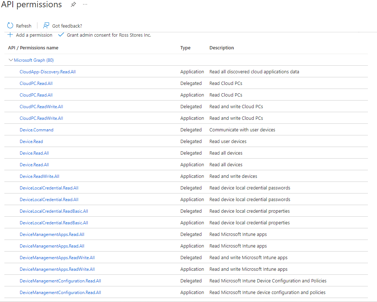
Task: Click the feedback chat bubble icon
Action: pyautogui.click(x=46, y=25)
